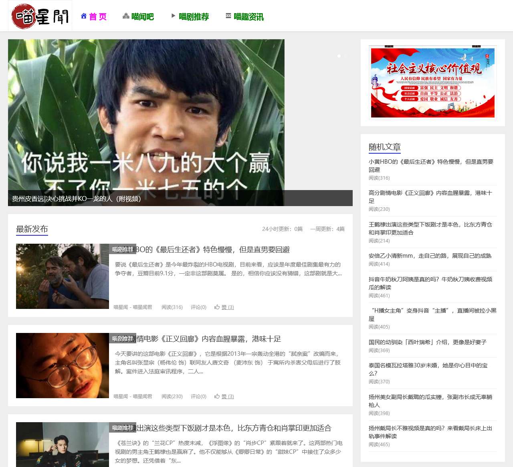This screenshot has height=467, width=513.
Task: Go to the 首页 home menu
Action: pyautogui.click(x=94, y=16)
